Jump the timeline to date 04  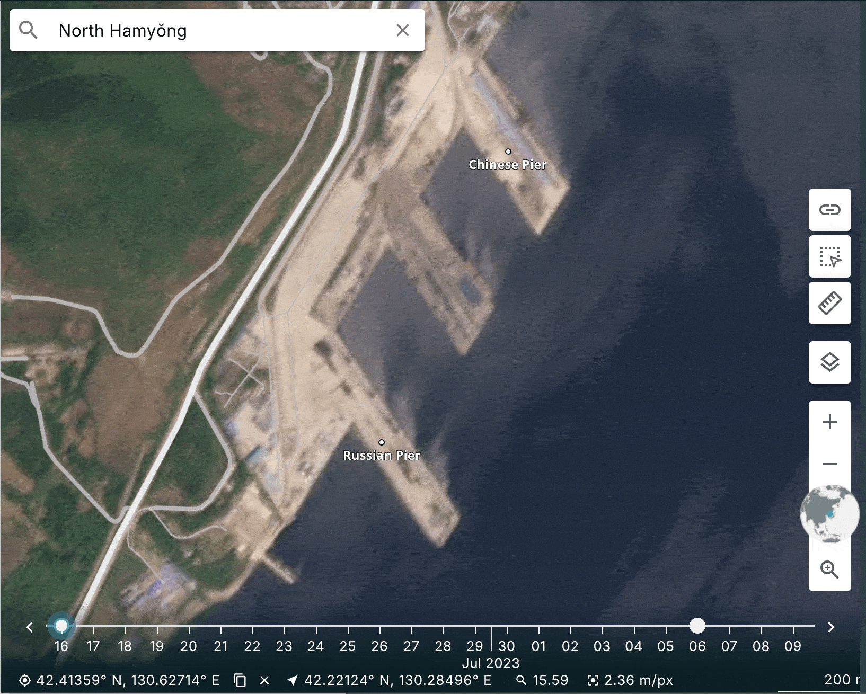coord(634,646)
